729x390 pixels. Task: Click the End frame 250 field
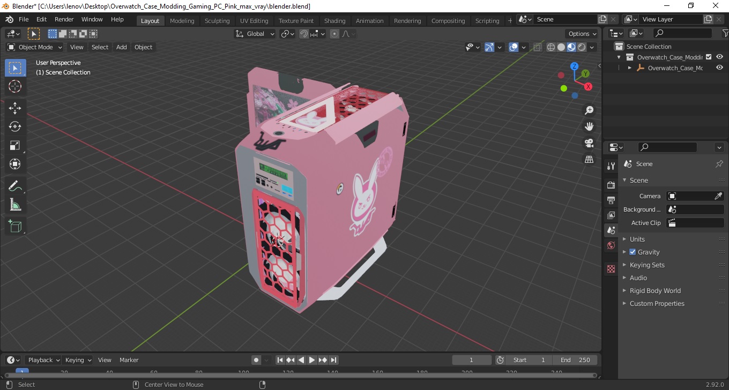click(x=575, y=360)
